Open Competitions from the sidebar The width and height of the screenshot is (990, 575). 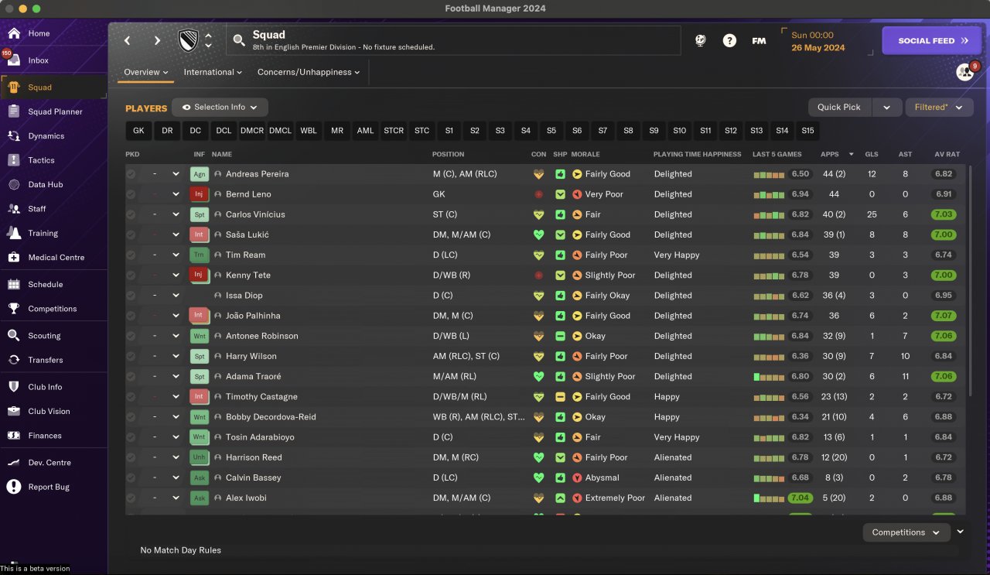pos(53,309)
